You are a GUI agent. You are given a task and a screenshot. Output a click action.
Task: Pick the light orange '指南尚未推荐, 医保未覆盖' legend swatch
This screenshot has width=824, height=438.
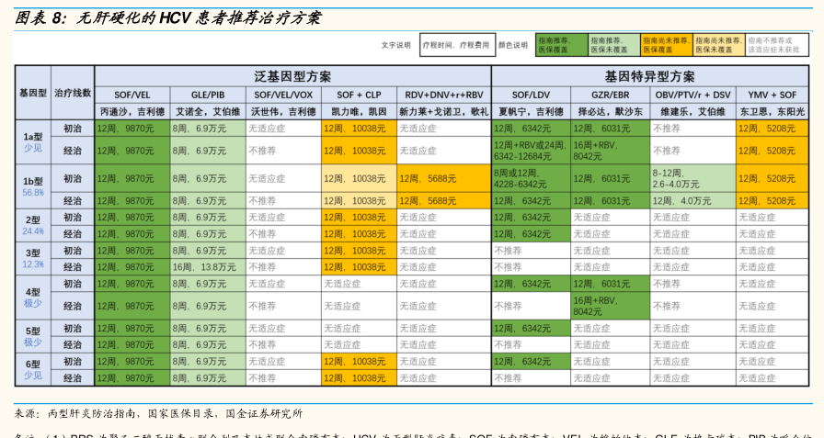tap(717, 45)
